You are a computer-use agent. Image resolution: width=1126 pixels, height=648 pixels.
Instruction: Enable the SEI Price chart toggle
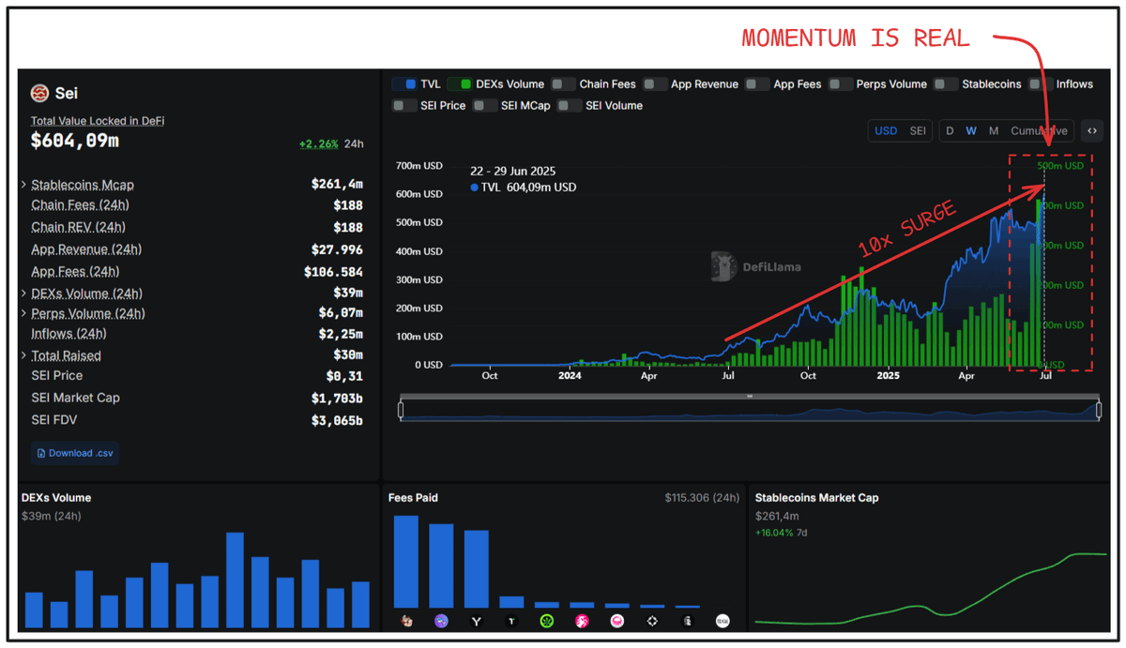click(x=404, y=106)
